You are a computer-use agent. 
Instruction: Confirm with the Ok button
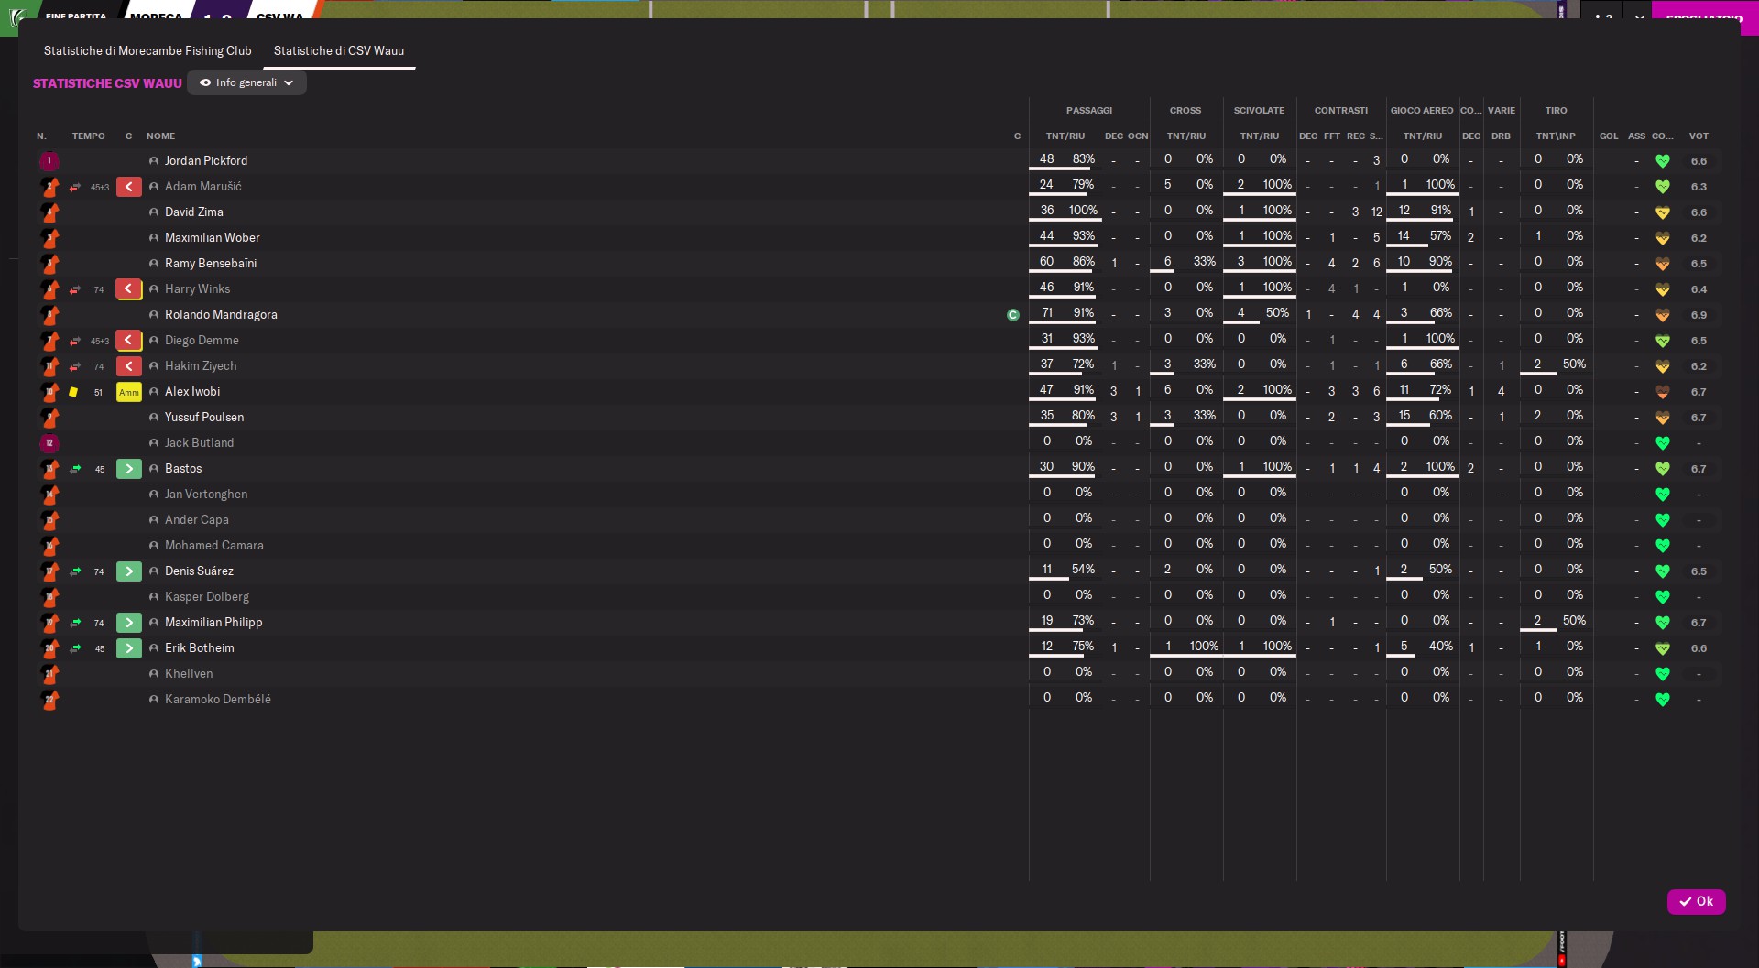pyautogui.click(x=1696, y=901)
